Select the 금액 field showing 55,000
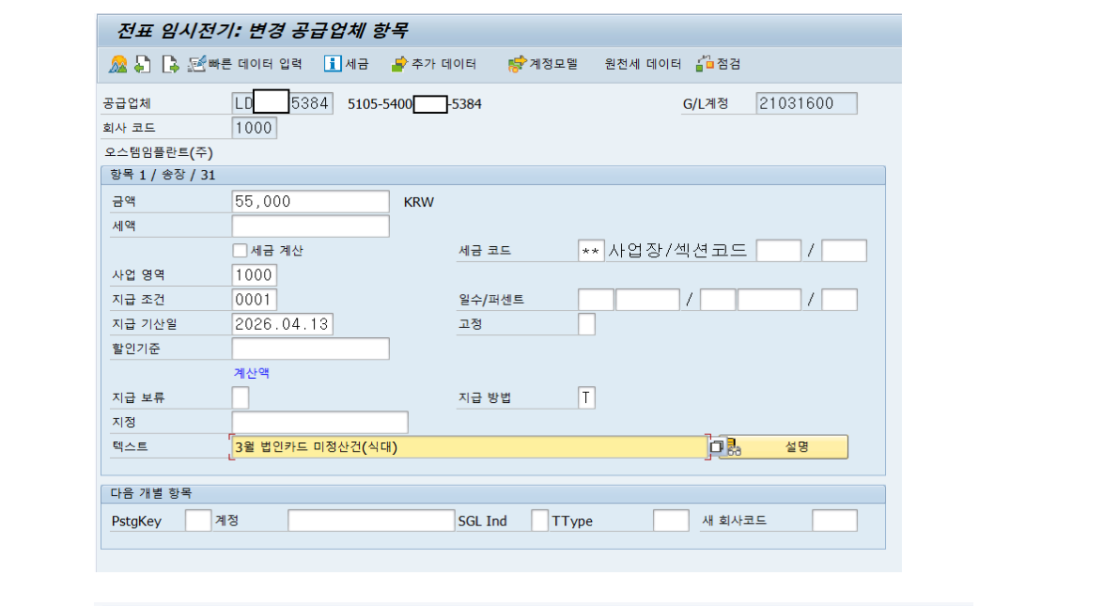This screenshot has height=606, width=1119. (310, 200)
